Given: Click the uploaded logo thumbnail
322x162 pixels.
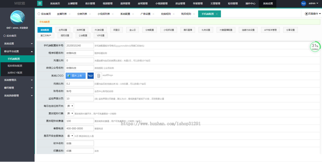Looking at the screenshot, I should click(90, 76).
